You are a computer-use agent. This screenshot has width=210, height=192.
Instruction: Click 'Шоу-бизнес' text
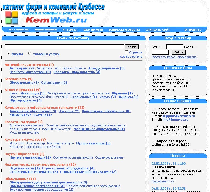click(x=53, y=147)
